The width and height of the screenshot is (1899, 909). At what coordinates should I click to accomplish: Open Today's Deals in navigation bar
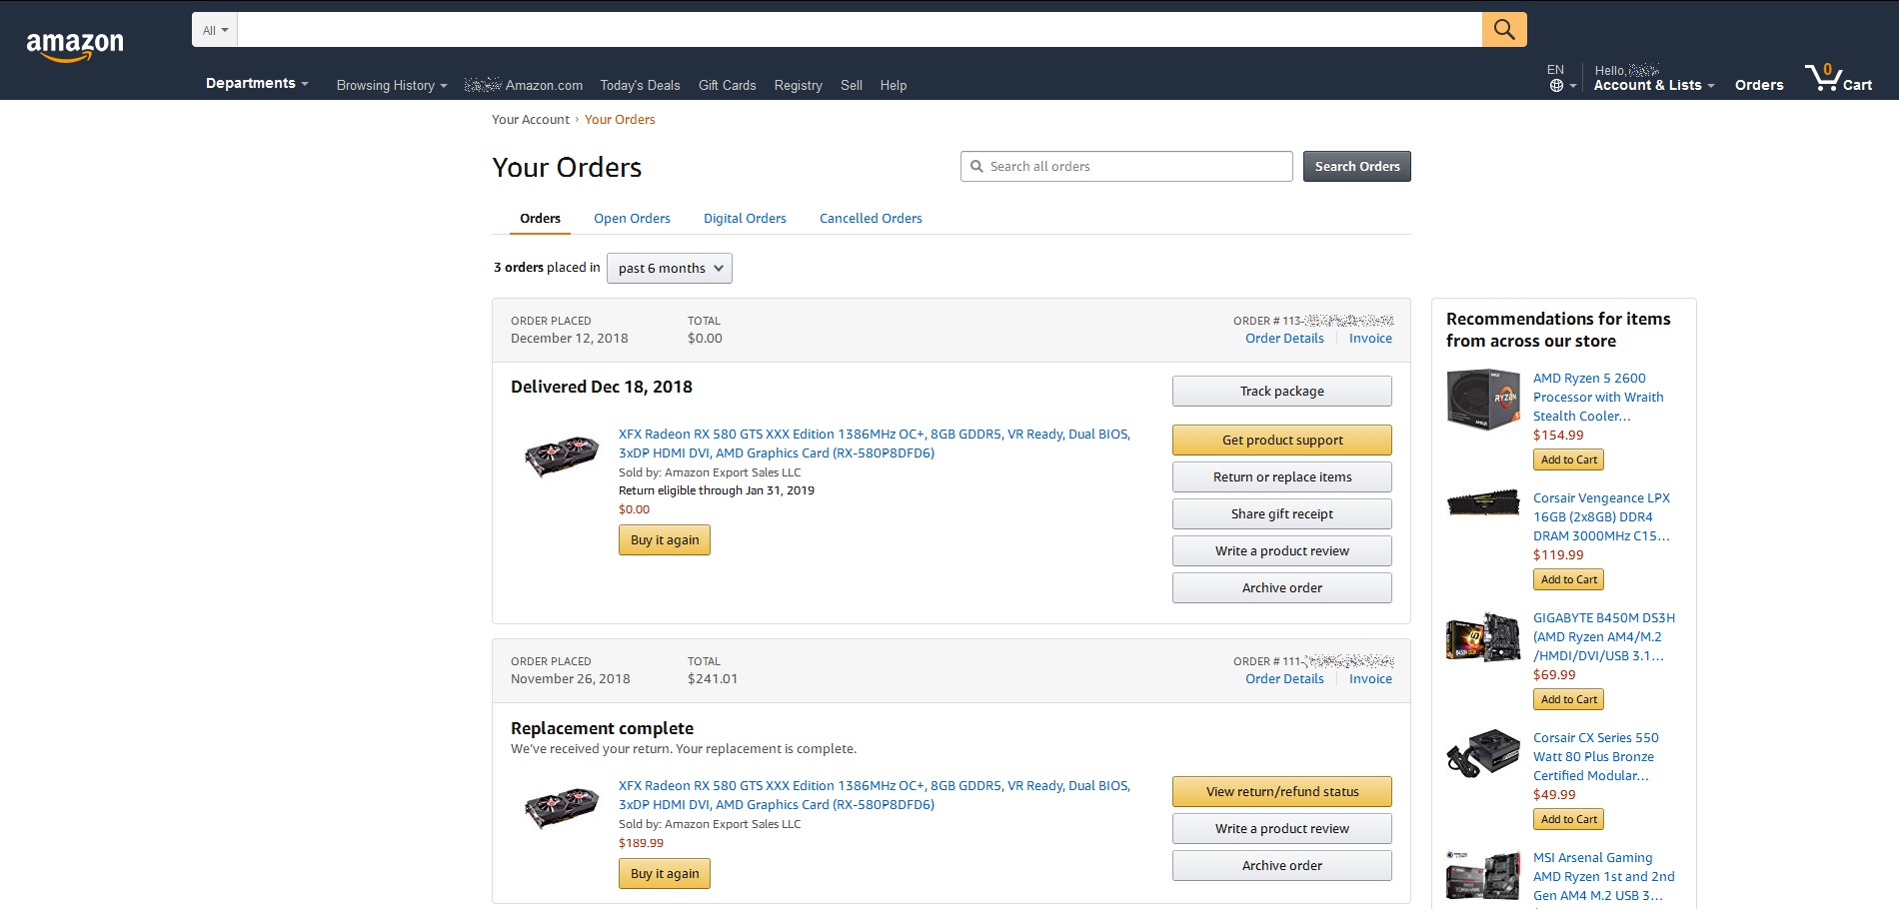[x=640, y=86]
